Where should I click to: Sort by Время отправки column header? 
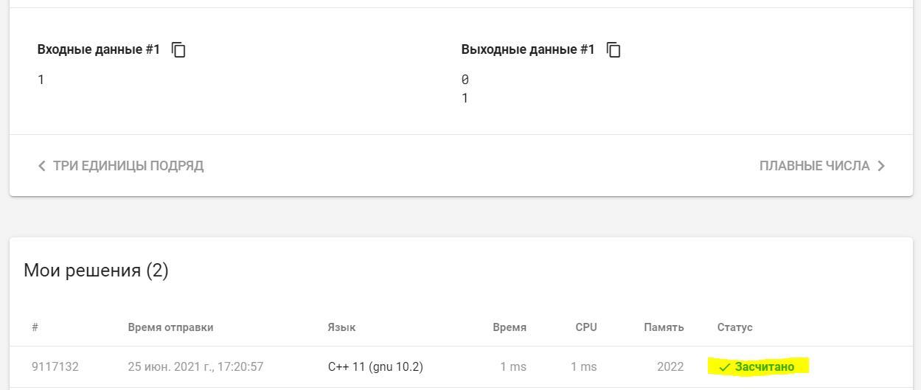tap(170, 327)
